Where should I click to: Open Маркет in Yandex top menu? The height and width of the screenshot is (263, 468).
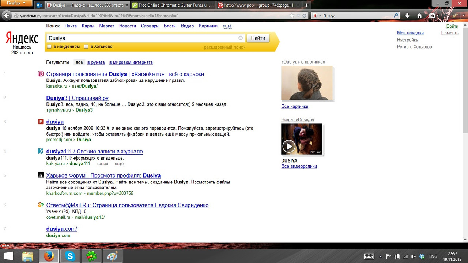click(x=107, y=26)
